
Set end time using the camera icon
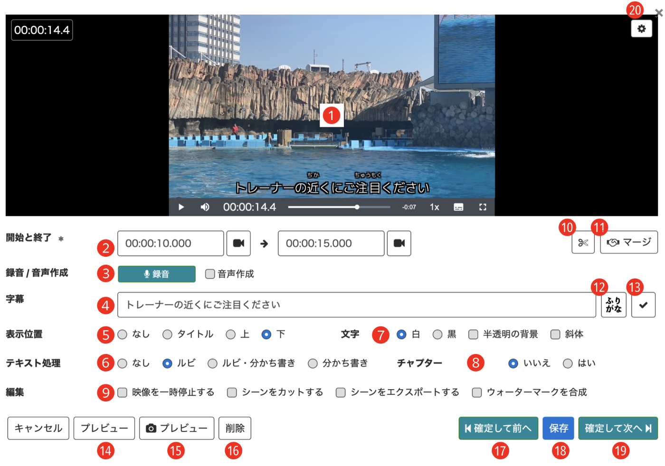click(399, 243)
